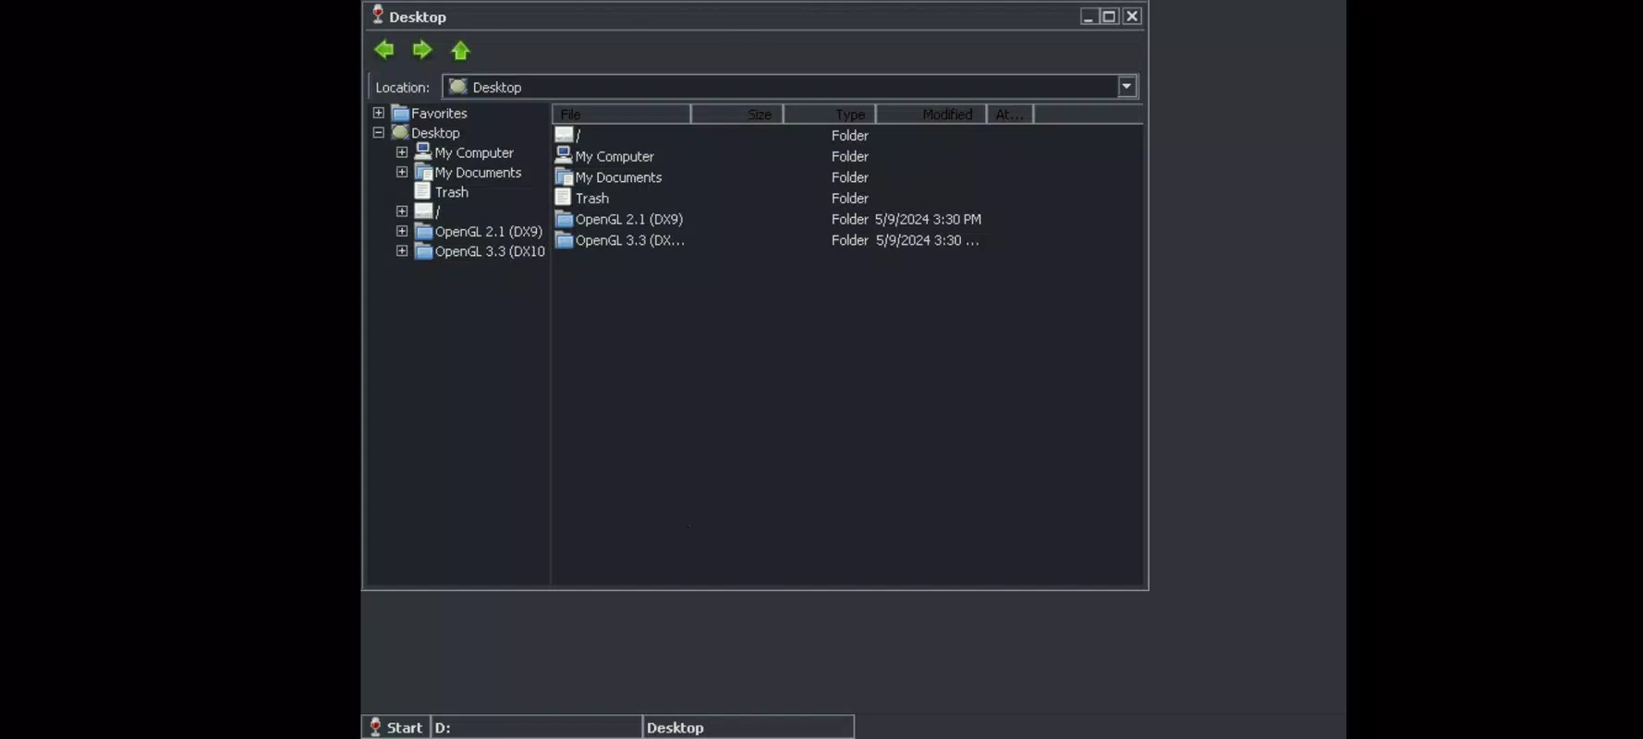Sort by the File column header

pos(621,114)
